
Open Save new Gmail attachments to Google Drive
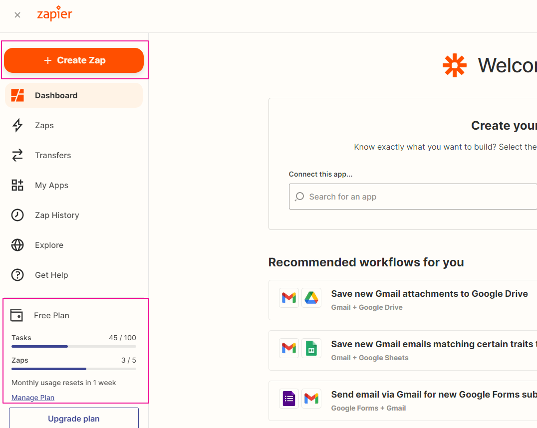pos(429,294)
